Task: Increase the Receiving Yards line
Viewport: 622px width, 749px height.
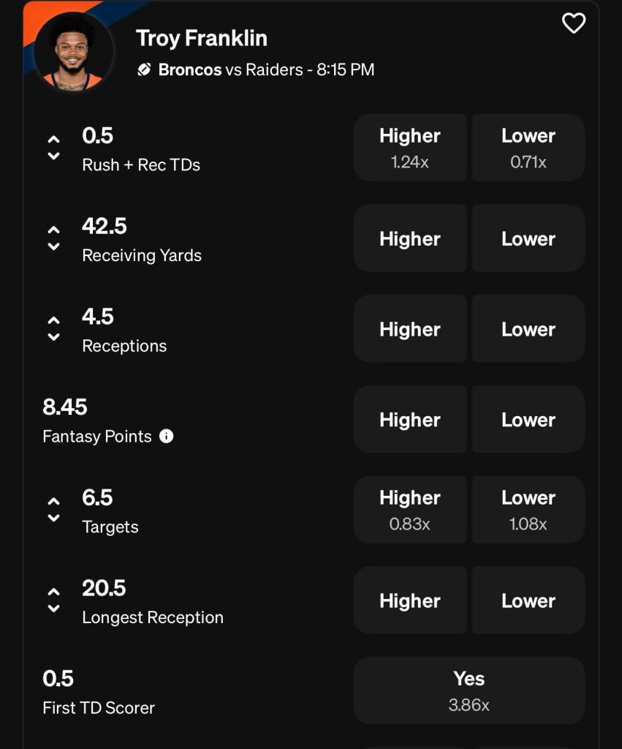Action: (53, 229)
